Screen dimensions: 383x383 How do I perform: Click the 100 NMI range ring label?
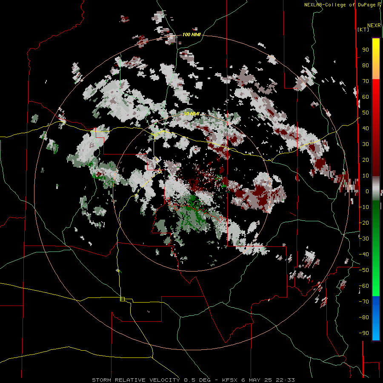[191, 34]
